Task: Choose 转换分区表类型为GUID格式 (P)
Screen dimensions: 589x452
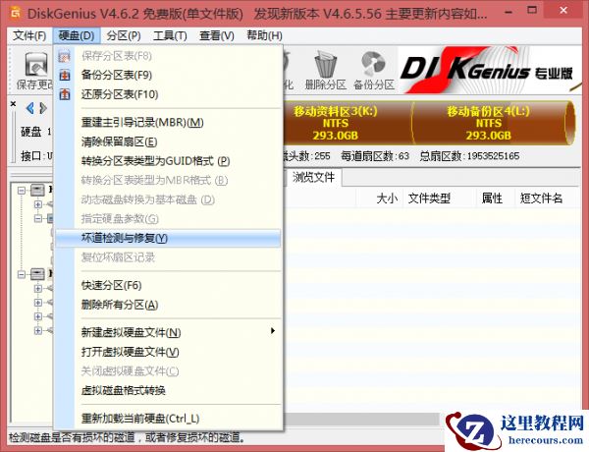Action: (x=168, y=161)
